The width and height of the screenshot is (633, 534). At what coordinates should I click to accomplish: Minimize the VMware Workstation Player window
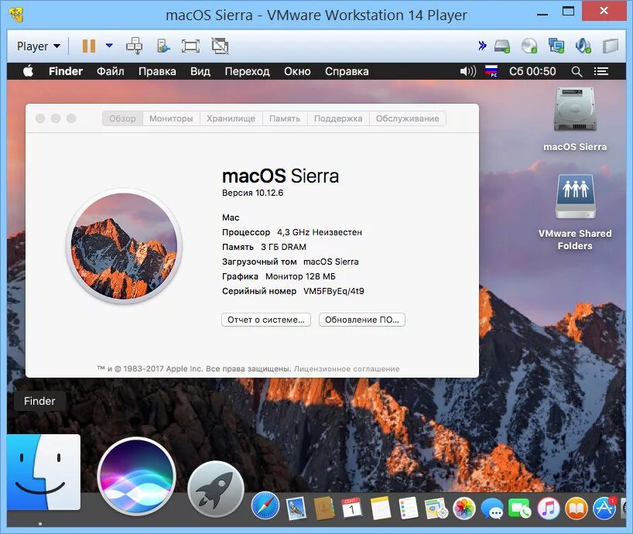(542, 15)
